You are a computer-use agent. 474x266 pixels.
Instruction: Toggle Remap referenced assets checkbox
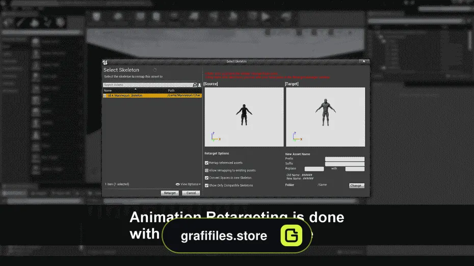click(207, 163)
